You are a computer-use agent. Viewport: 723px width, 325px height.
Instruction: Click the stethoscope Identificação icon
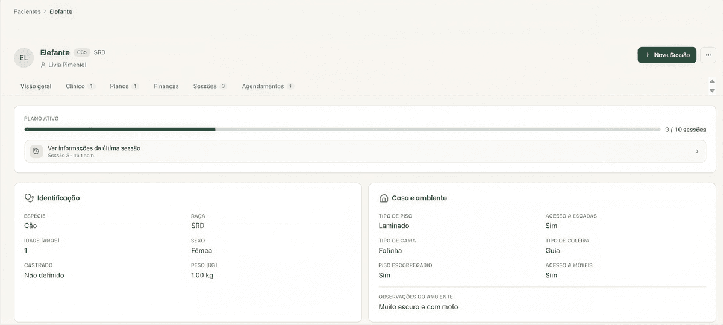[x=28, y=198]
